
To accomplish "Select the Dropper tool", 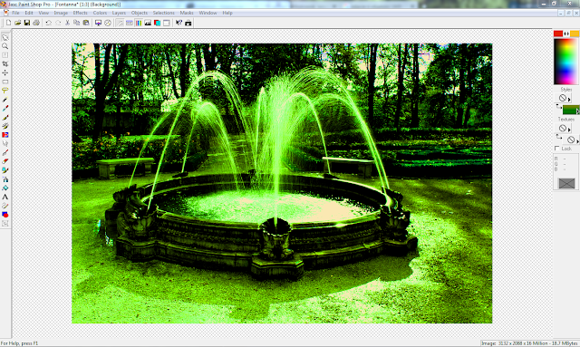I will [5, 109].
